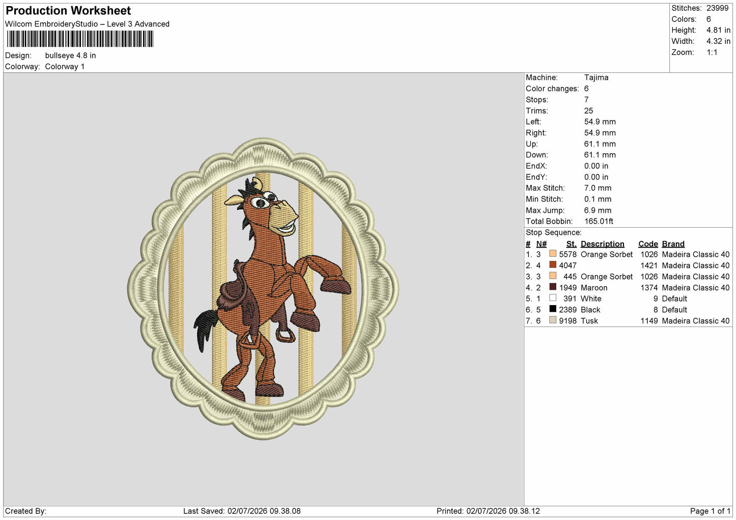
Task: Click the Black color swatch
Action: pyautogui.click(x=553, y=309)
